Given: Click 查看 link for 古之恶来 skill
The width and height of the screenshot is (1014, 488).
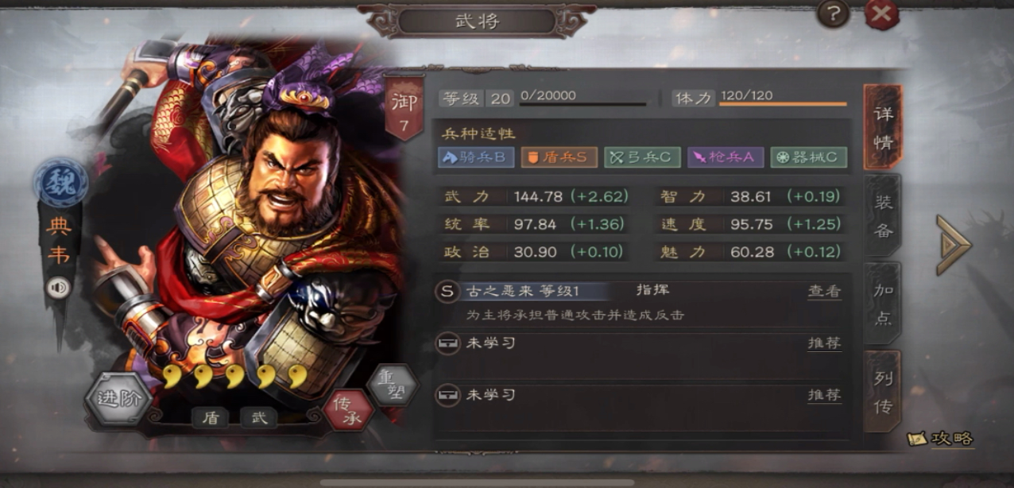Looking at the screenshot, I should (824, 291).
